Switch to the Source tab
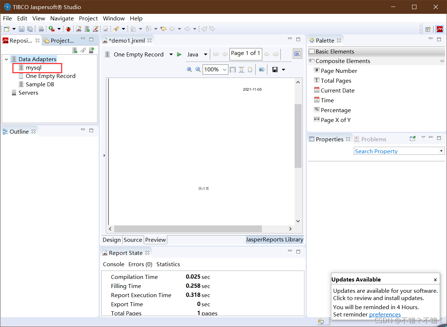This screenshot has height=327, width=447. (133, 240)
